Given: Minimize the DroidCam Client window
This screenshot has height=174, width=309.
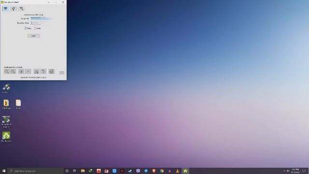Looking at the screenshot, I should coord(48,2).
